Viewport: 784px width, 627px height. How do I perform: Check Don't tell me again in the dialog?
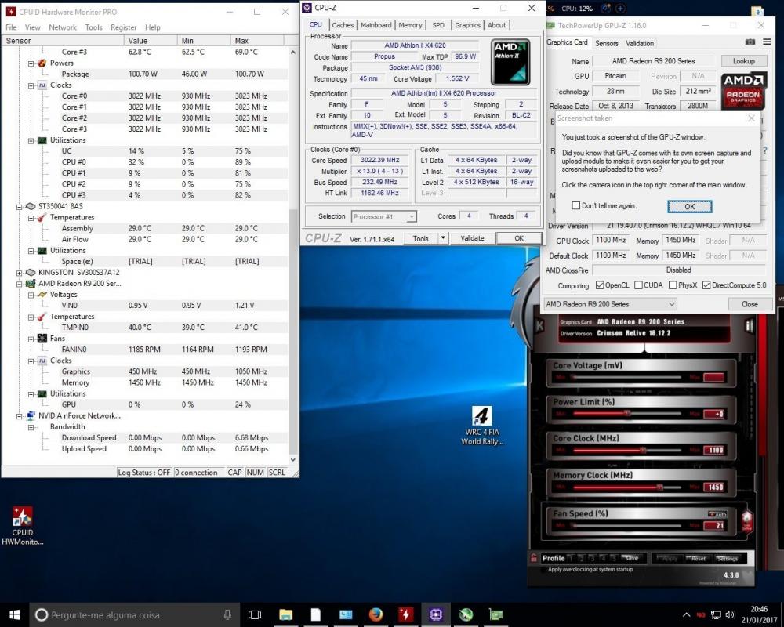[x=578, y=205]
